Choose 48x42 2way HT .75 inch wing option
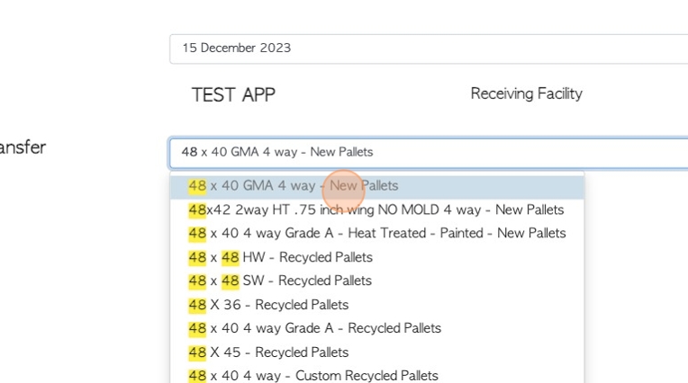Screen dimensions: 688x383 point(377,209)
